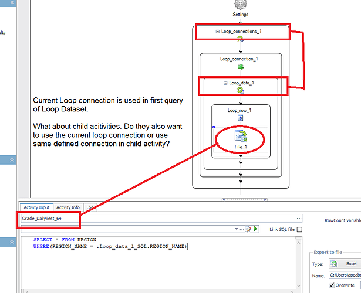Toggle the Link SQL file checkbox
The width and height of the screenshot is (361, 293).
click(x=299, y=229)
